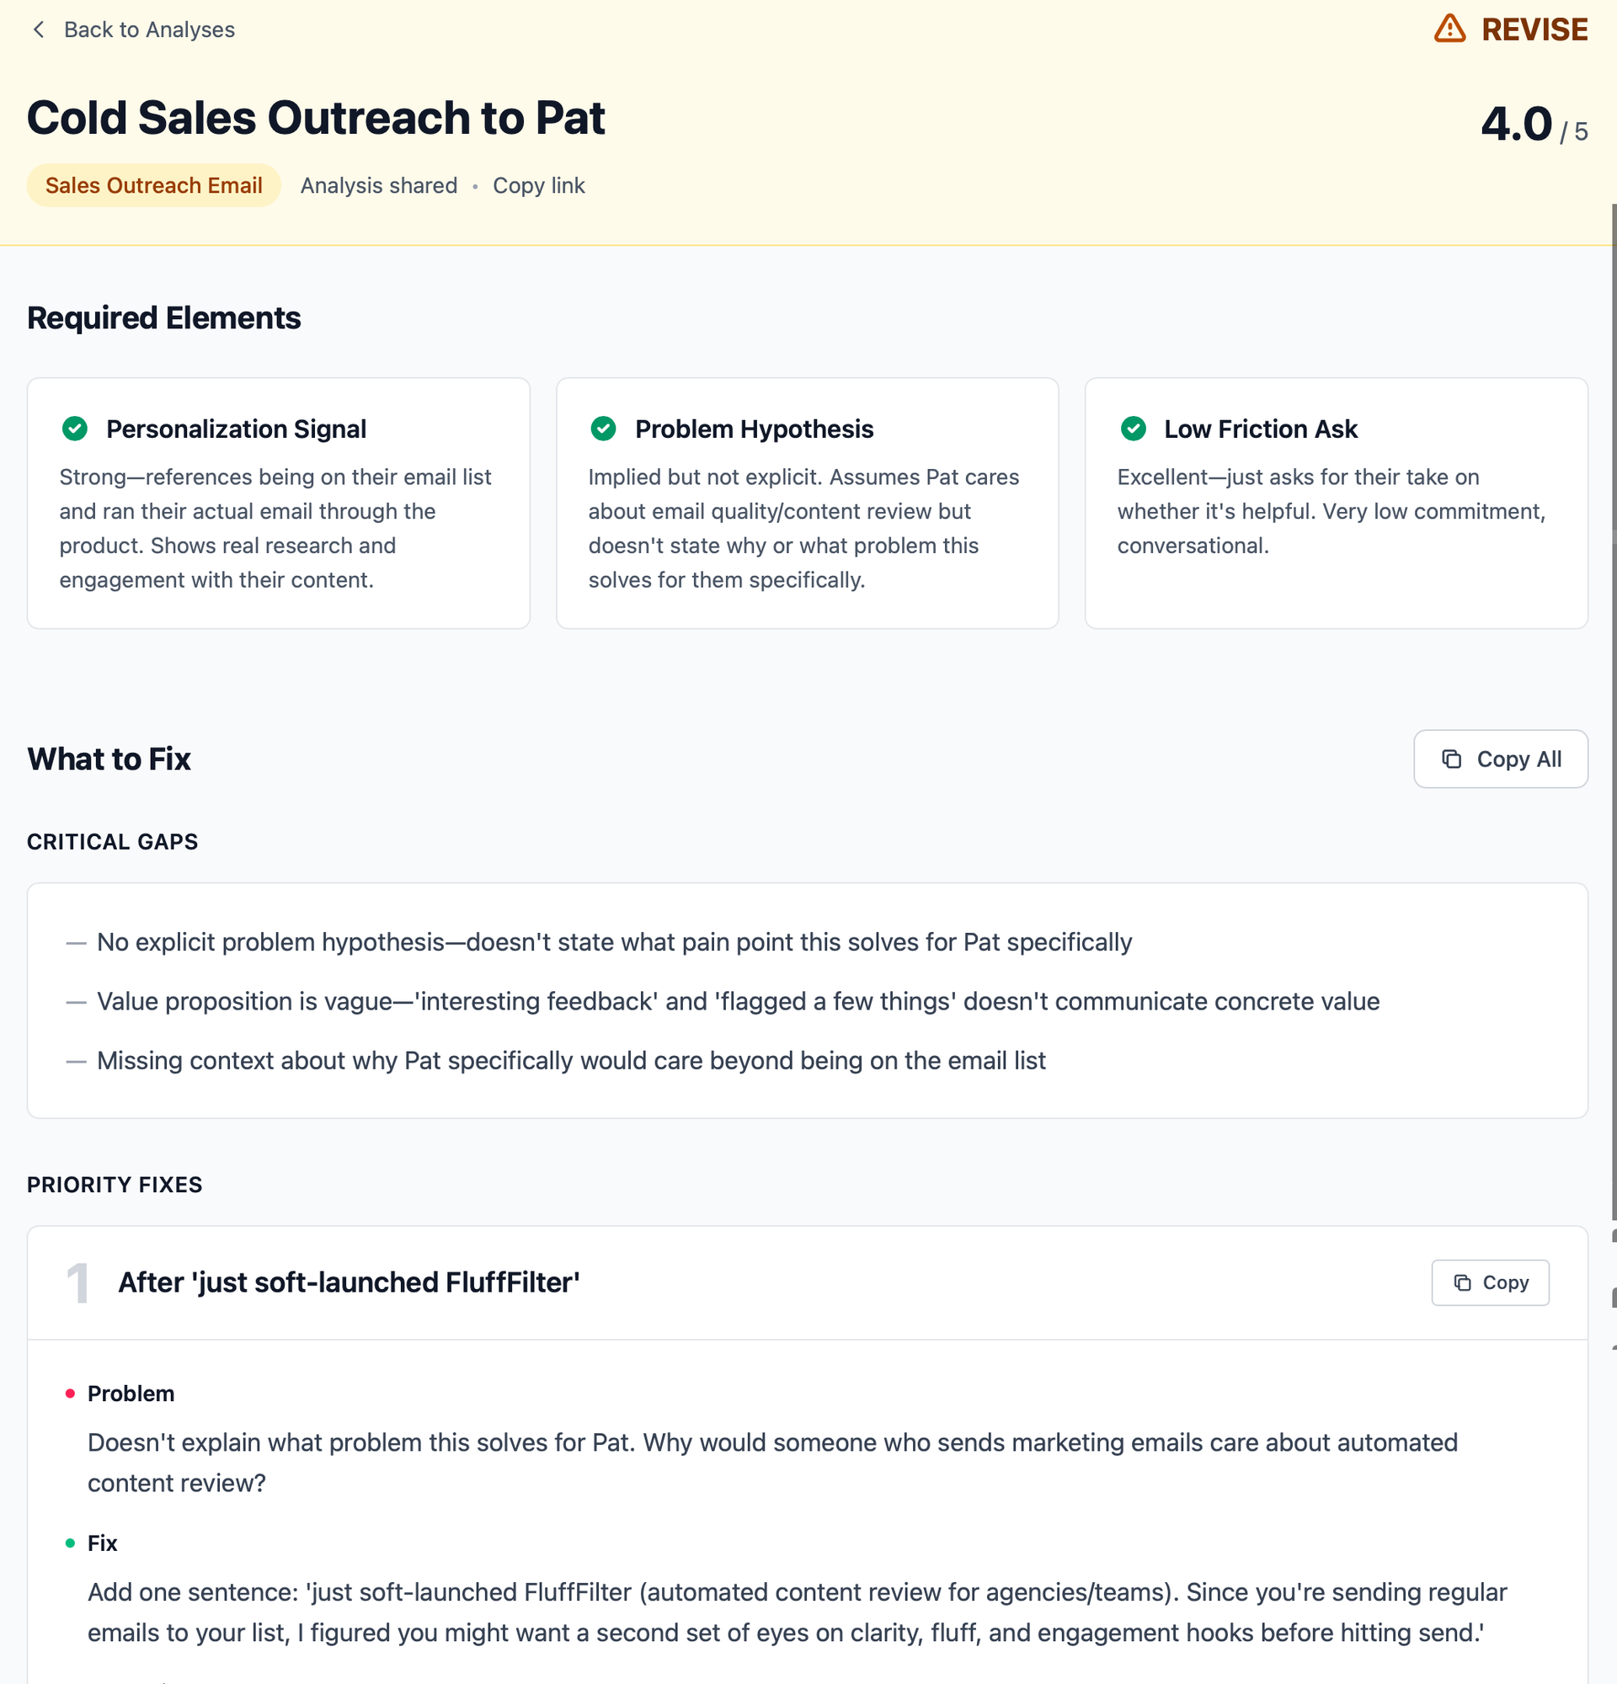The width and height of the screenshot is (1617, 1684).
Task: Click the REVISE warning triangle icon
Action: (1449, 29)
